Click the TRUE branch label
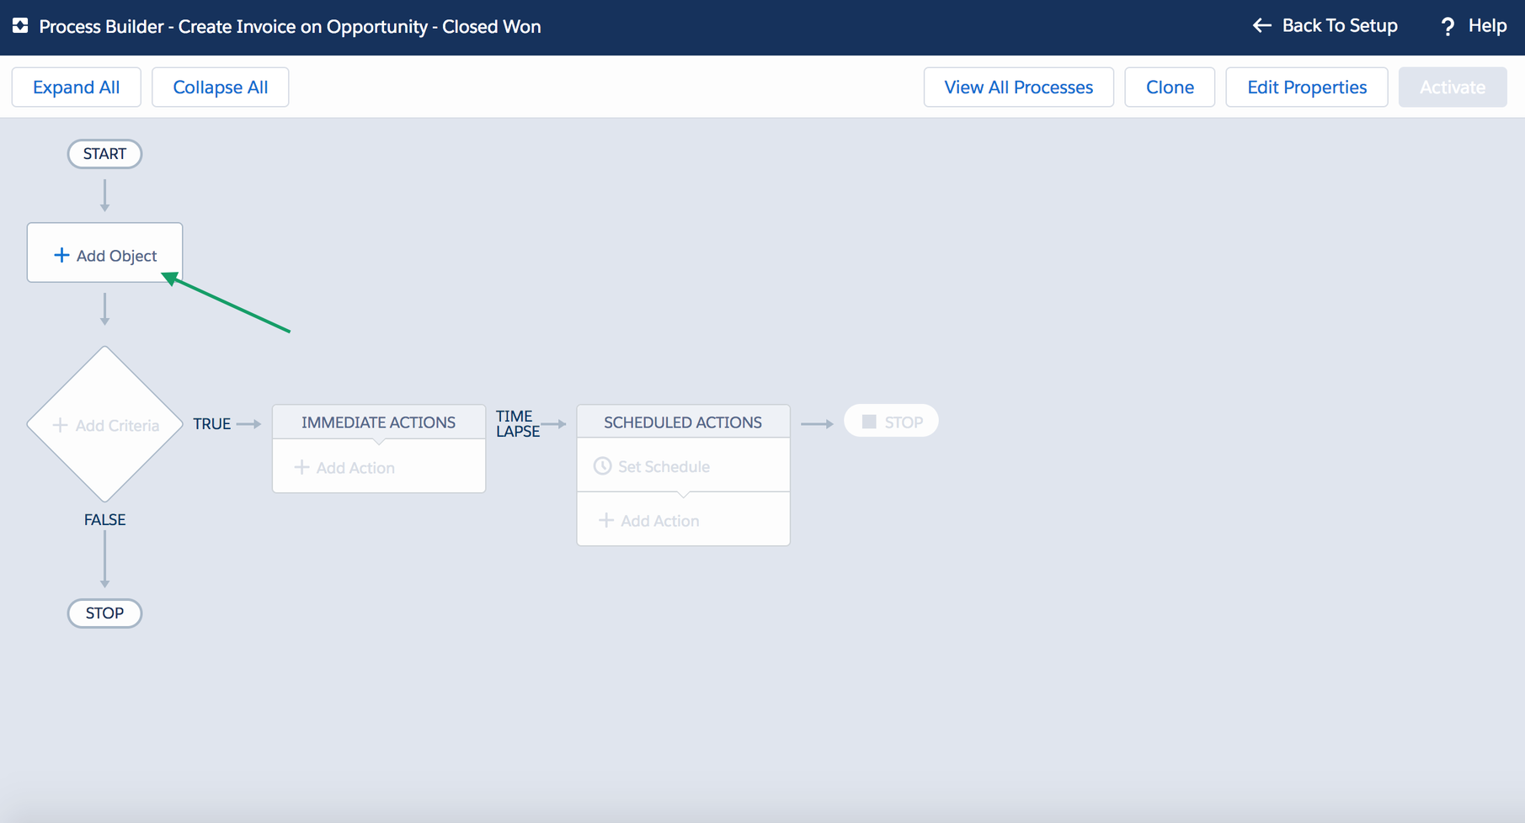This screenshot has width=1525, height=823. tap(212, 424)
